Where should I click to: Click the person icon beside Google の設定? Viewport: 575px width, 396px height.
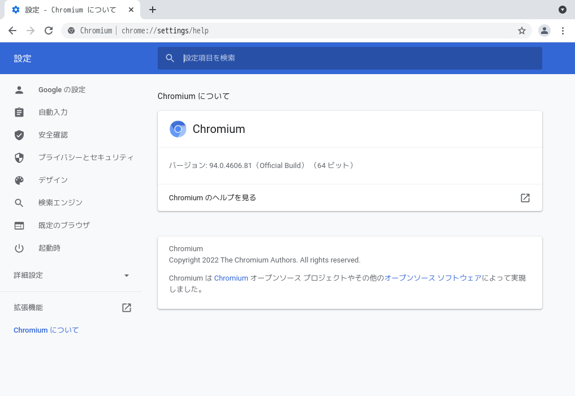pos(19,90)
